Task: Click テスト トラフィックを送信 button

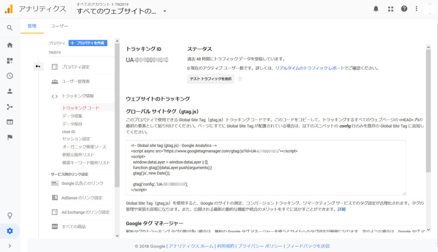Action: [210, 79]
